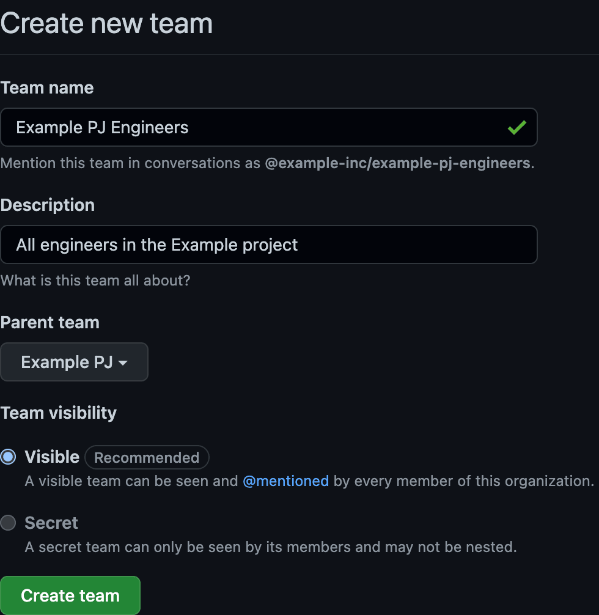Focus the Team name input field

click(x=257, y=127)
